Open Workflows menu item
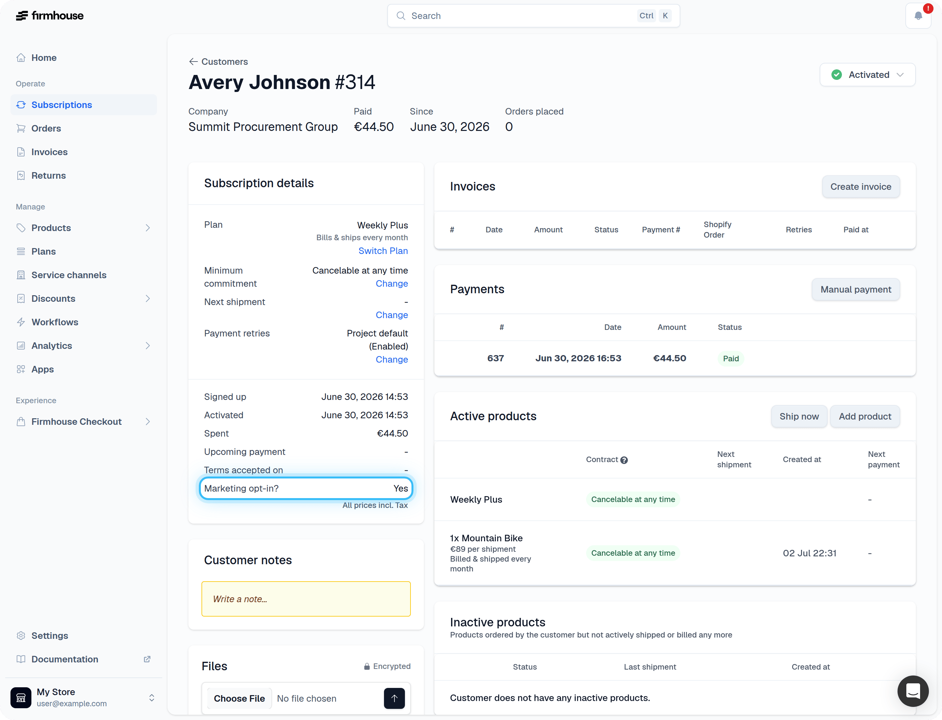 83,322
